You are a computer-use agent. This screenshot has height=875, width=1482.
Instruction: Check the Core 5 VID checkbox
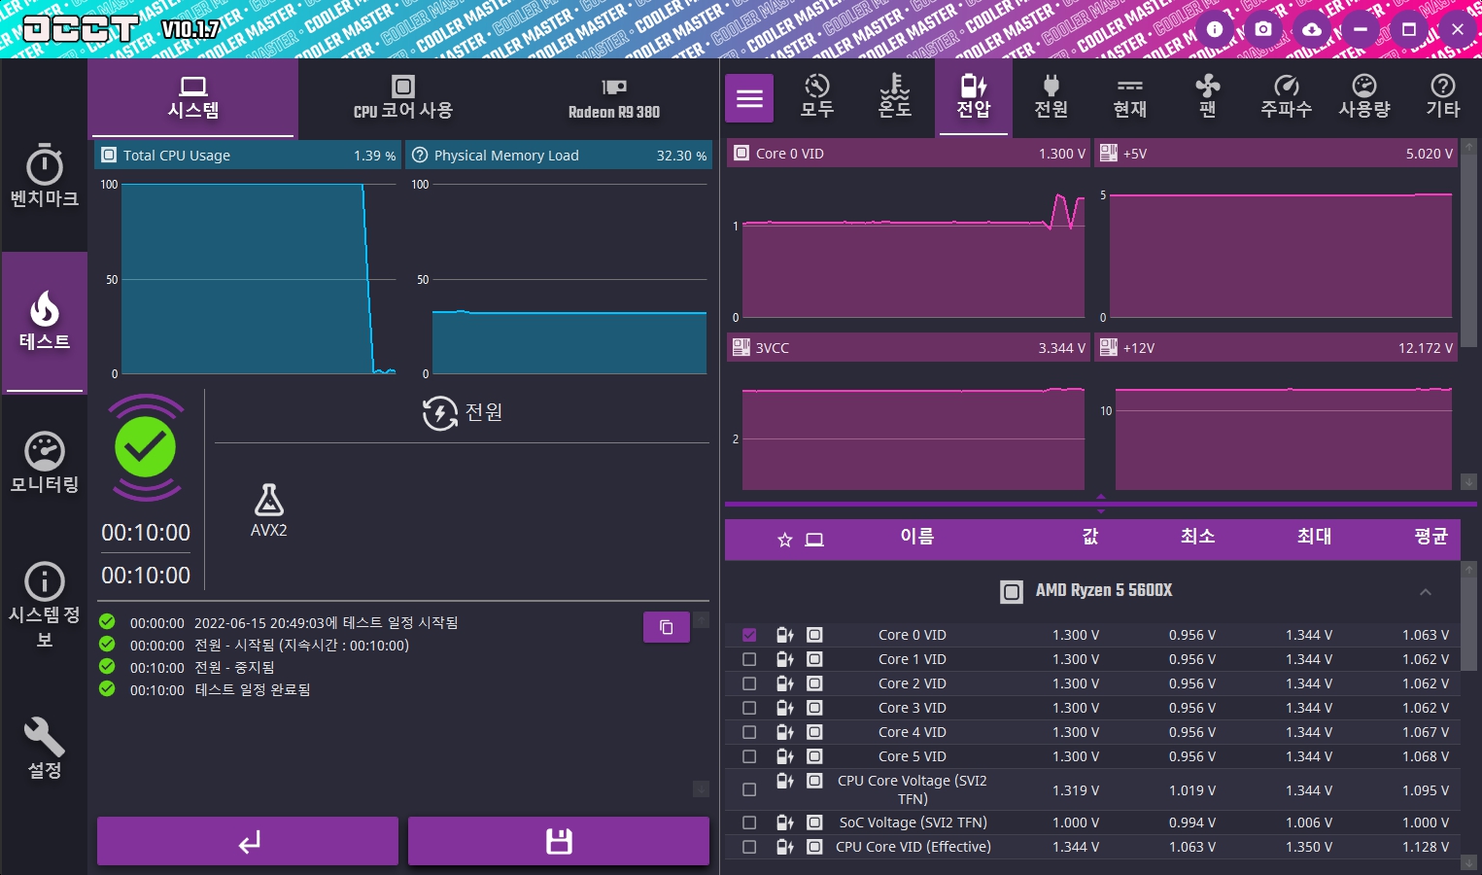(749, 756)
